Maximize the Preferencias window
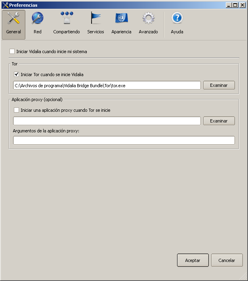The height and width of the screenshot is (281, 248). [x=235, y=5]
